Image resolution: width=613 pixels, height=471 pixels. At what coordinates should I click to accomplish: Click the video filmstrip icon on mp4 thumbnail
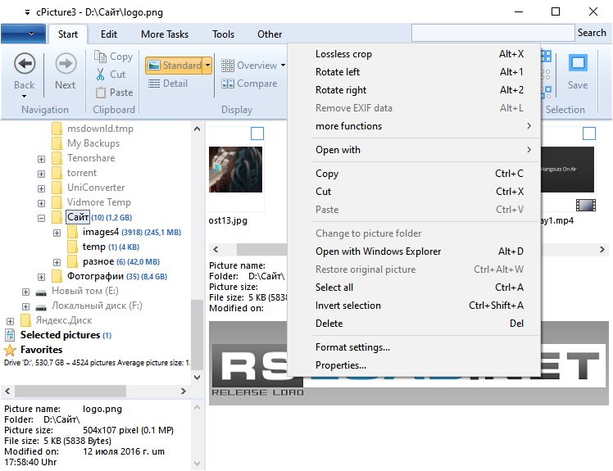pyautogui.click(x=585, y=205)
